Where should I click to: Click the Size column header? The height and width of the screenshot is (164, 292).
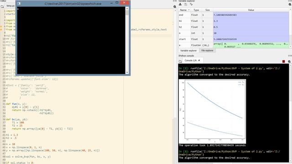(208, 10)
